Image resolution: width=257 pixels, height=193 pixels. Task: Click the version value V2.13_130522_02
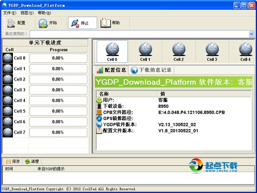click(x=177, y=125)
